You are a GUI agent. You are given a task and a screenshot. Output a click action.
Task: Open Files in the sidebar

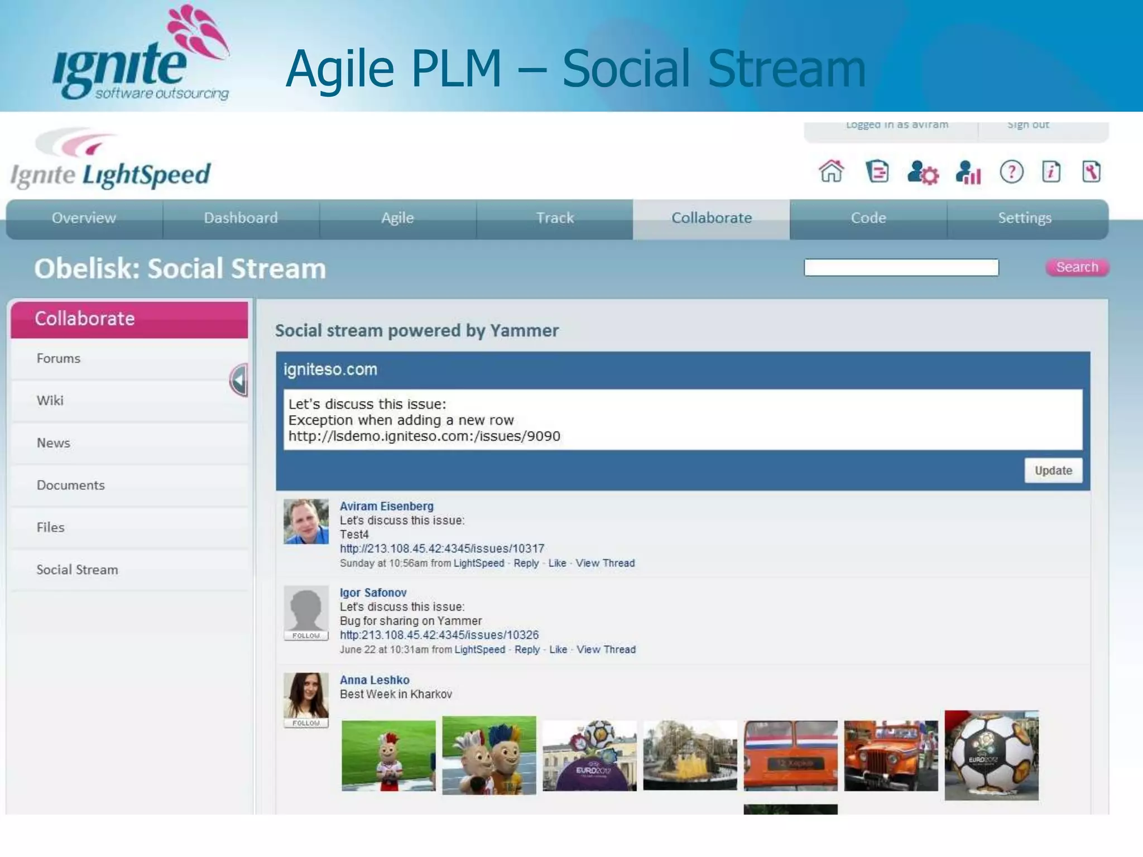click(x=129, y=528)
